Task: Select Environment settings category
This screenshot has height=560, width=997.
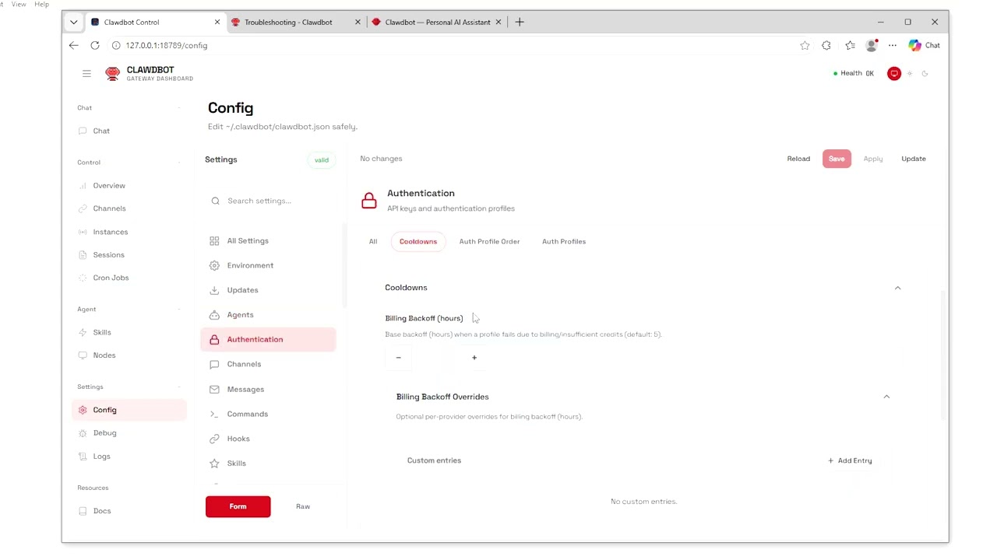Action: pos(268,265)
